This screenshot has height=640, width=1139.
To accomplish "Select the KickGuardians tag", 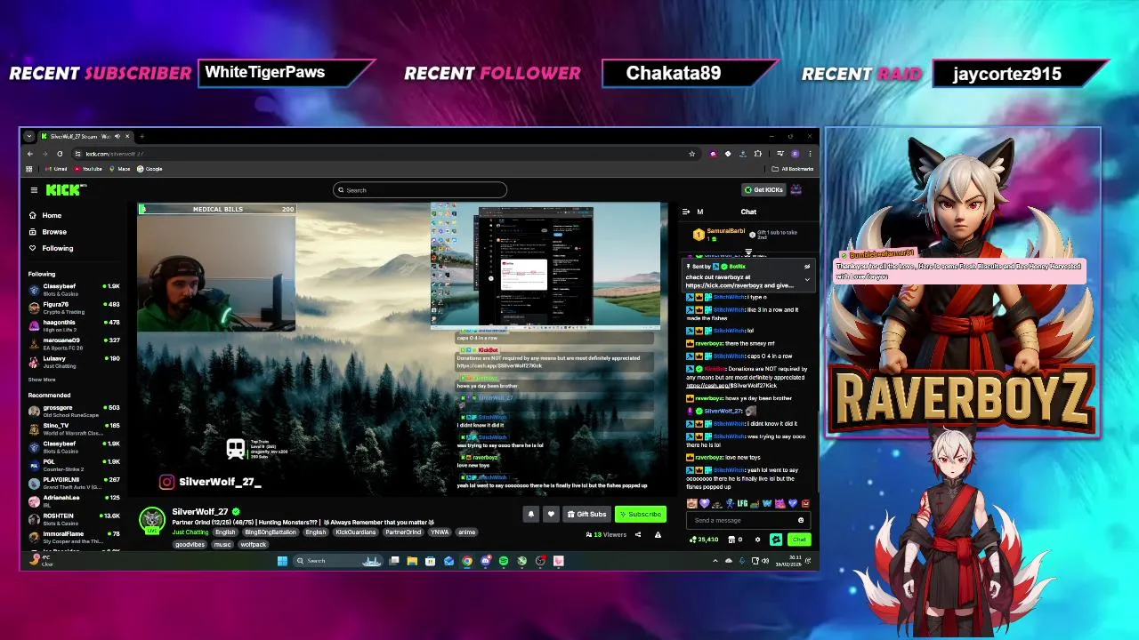I will tap(356, 532).
